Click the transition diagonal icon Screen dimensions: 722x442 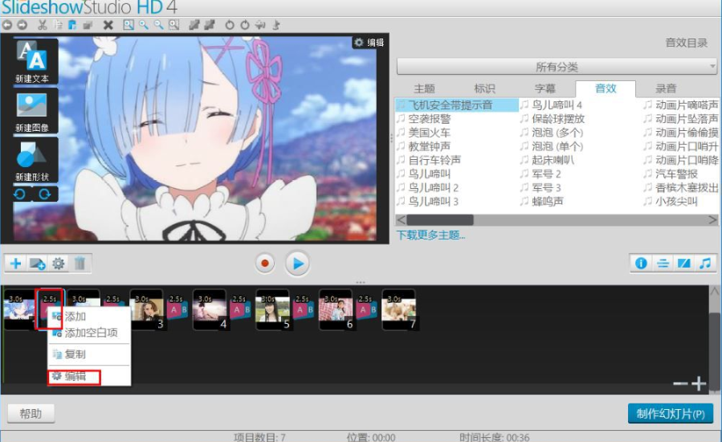pyautogui.click(x=683, y=263)
